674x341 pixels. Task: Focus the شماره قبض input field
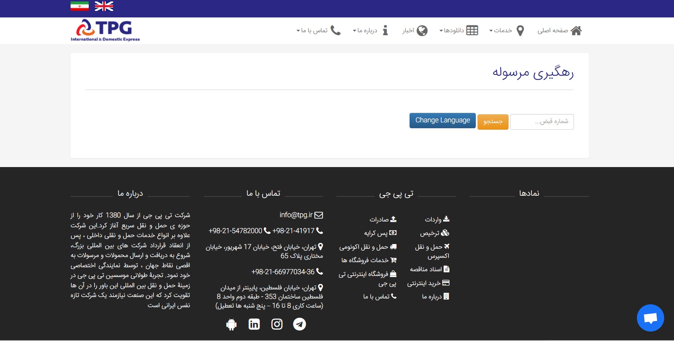pos(542,122)
